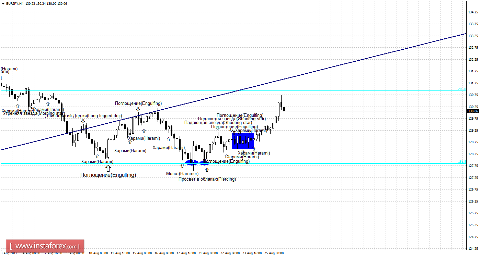Click the 16 Aug 08:00 time label
This screenshot has height=257, width=480.
click(164, 253)
